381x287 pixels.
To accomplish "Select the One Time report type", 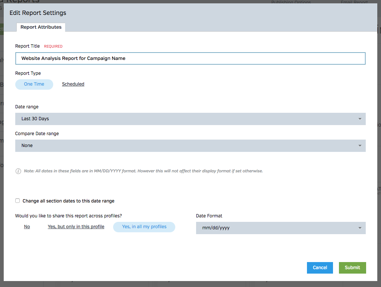I will [x=34, y=84].
